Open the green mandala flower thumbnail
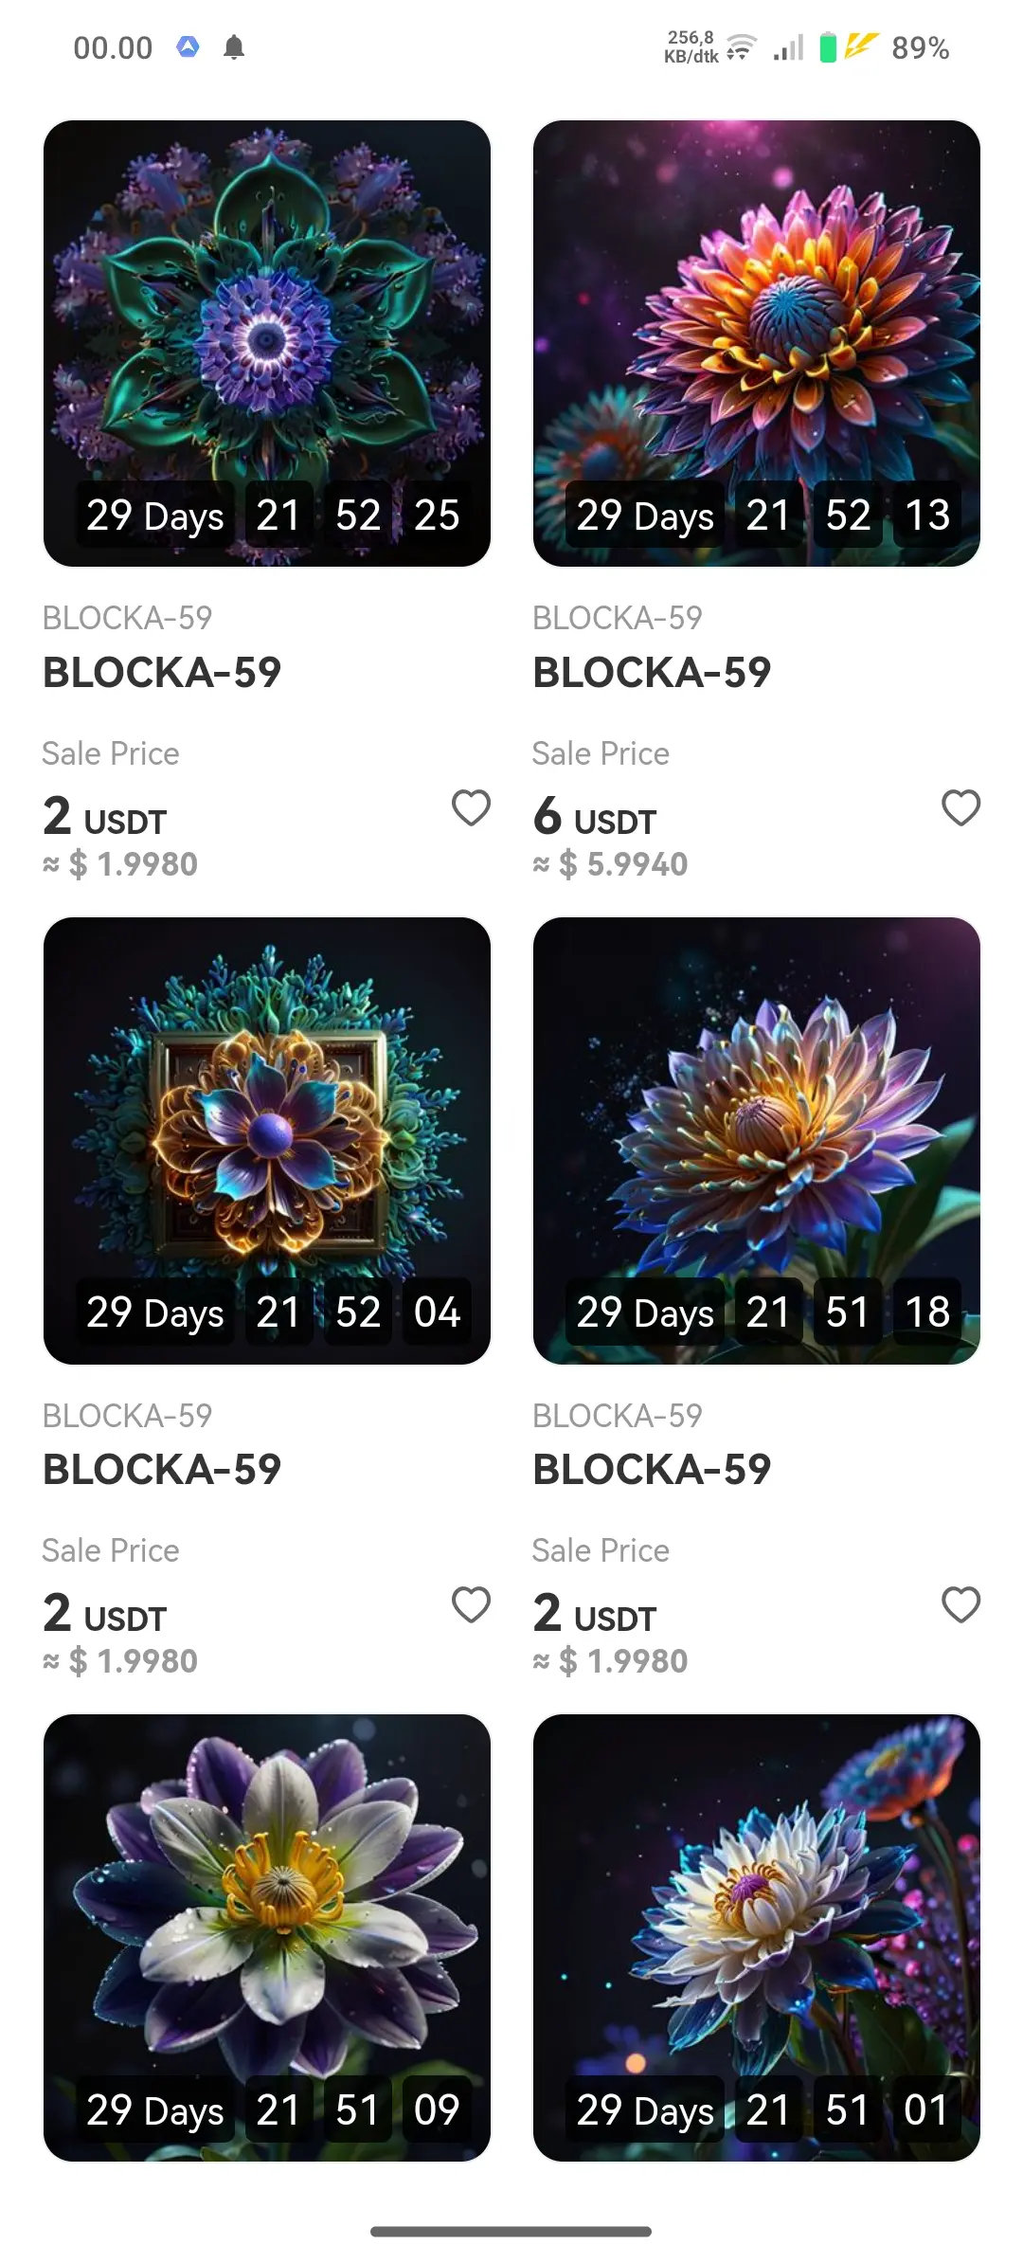 [x=267, y=343]
